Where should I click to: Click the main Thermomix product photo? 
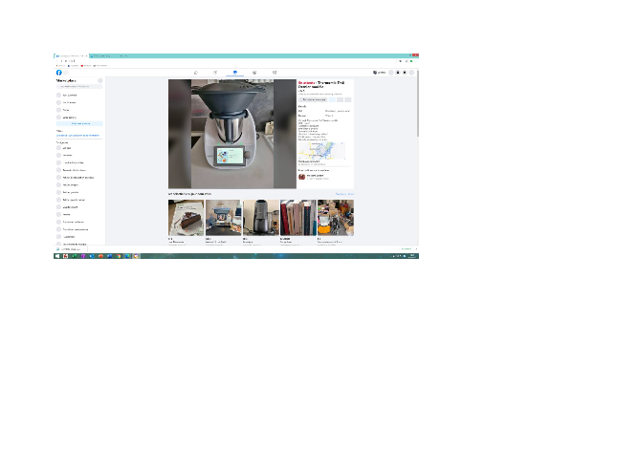click(232, 134)
